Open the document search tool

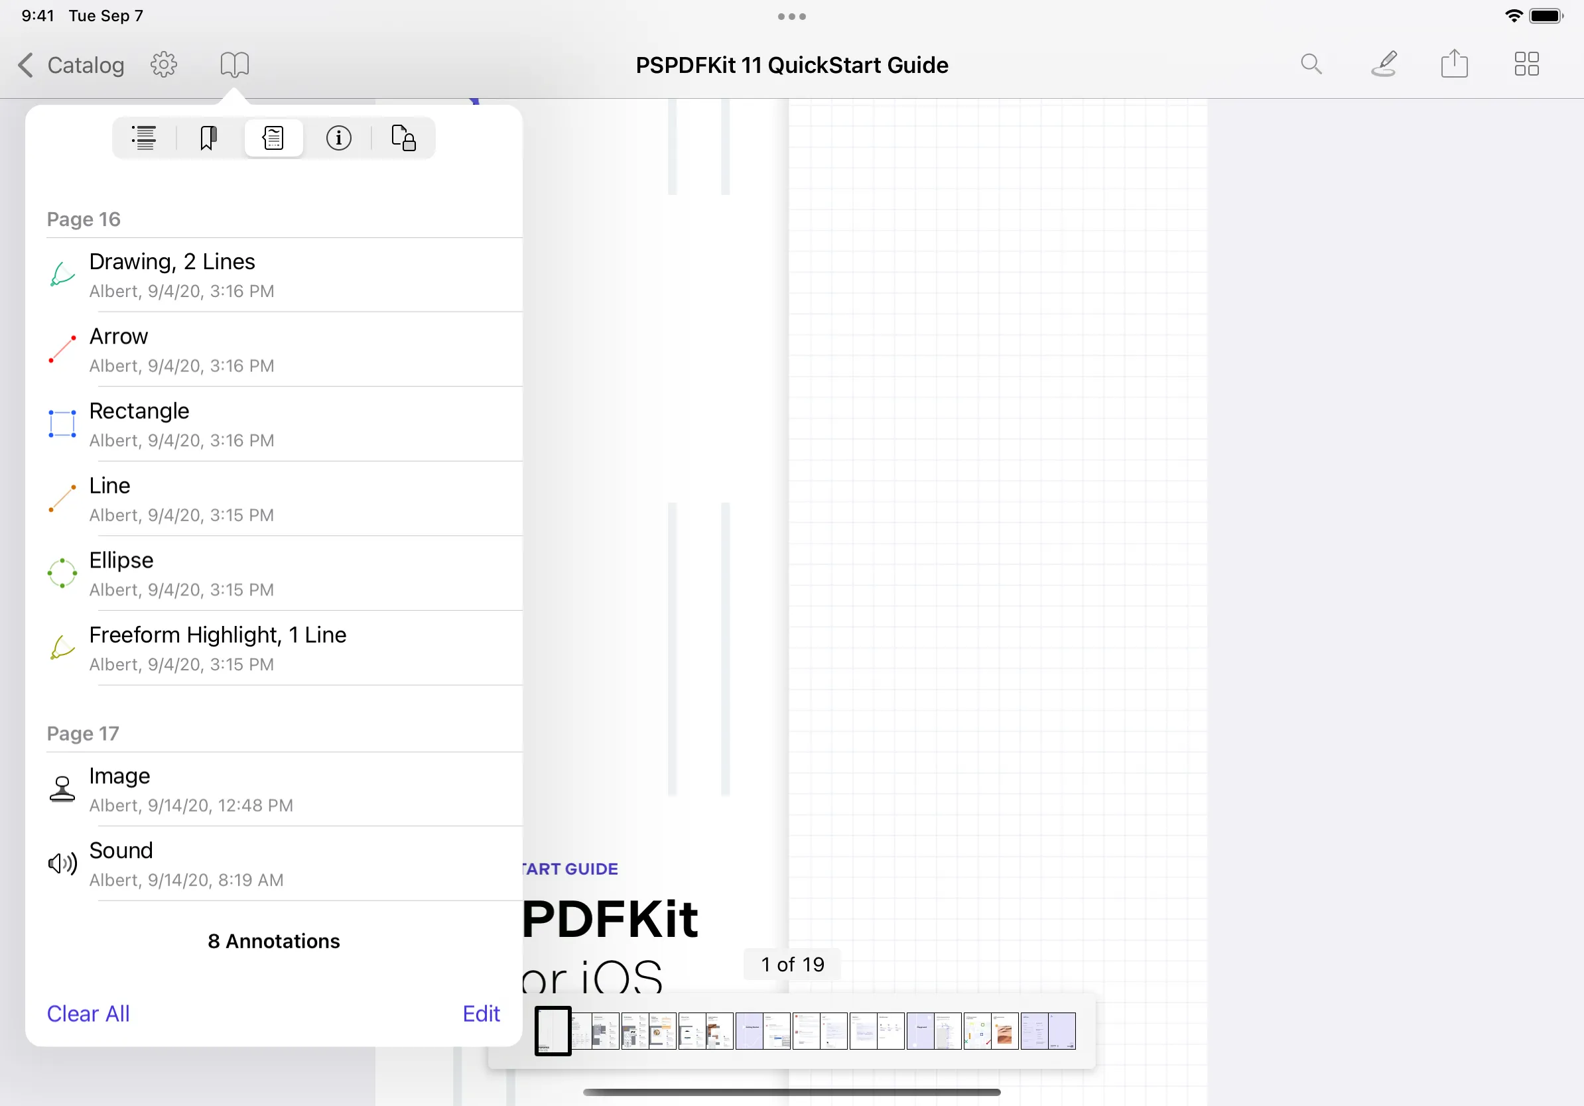click(1311, 64)
